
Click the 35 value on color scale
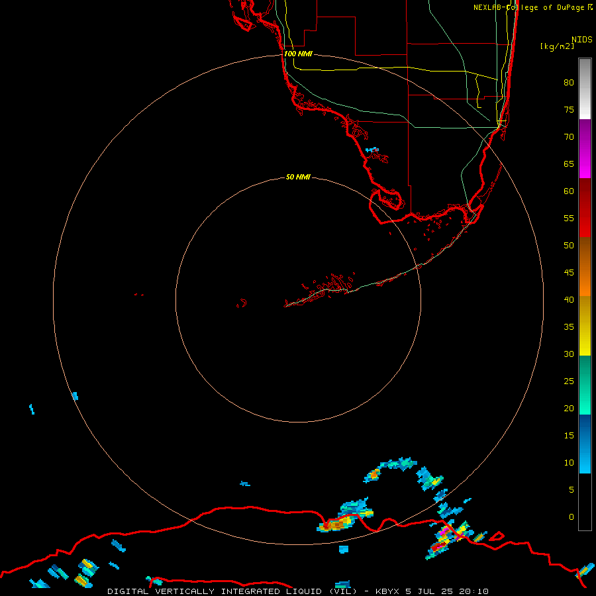click(x=569, y=327)
